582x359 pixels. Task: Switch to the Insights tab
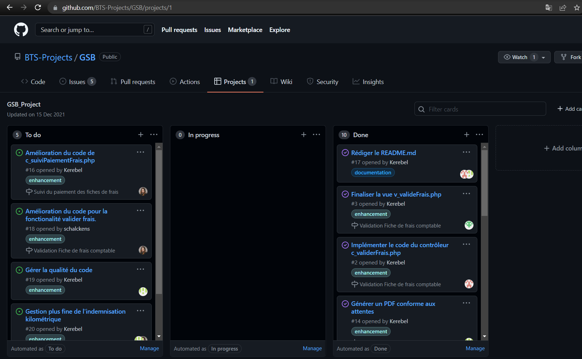tap(368, 82)
